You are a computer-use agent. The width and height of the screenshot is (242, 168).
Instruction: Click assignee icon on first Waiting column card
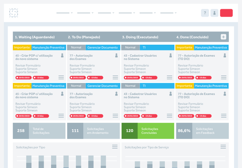coord(62,55)
